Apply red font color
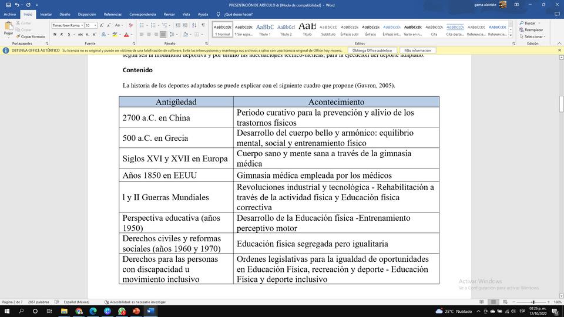The height and width of the screenshot is (317, 564). click(x=126, y=35)
